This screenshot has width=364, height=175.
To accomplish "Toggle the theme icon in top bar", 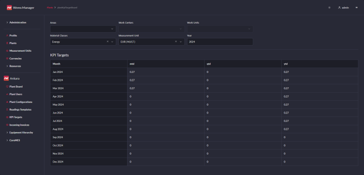I will pyautogui.click(x=329, y=8).
